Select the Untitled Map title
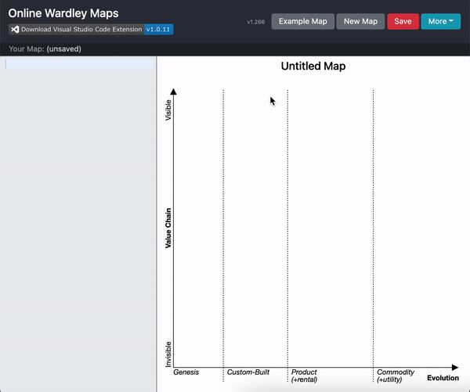470x392 pixels. click(313, 66)
